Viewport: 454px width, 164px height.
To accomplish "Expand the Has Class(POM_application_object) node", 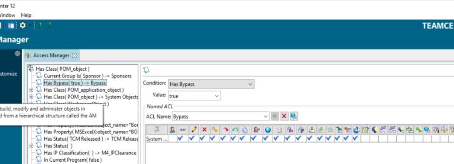I will point(31,90).
